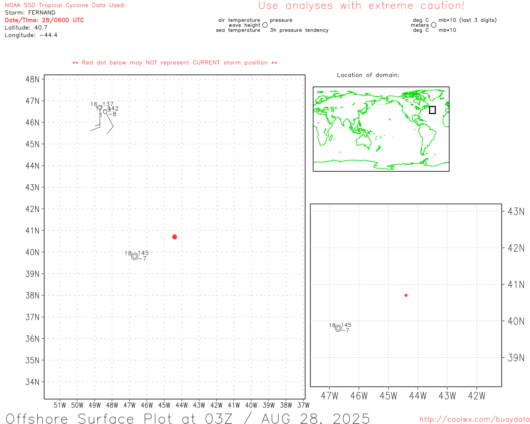Click the red dot position warning text
Image resolution: width=530 pixels, height=424 pixels.
pos(175,63)
